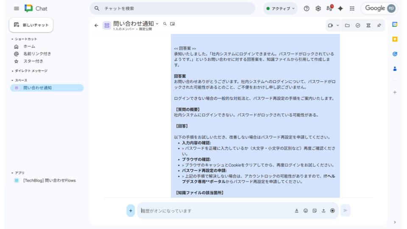Upload a file arrow icon
The width and height of the screenshot is (407, 229).
pos(323,211)
